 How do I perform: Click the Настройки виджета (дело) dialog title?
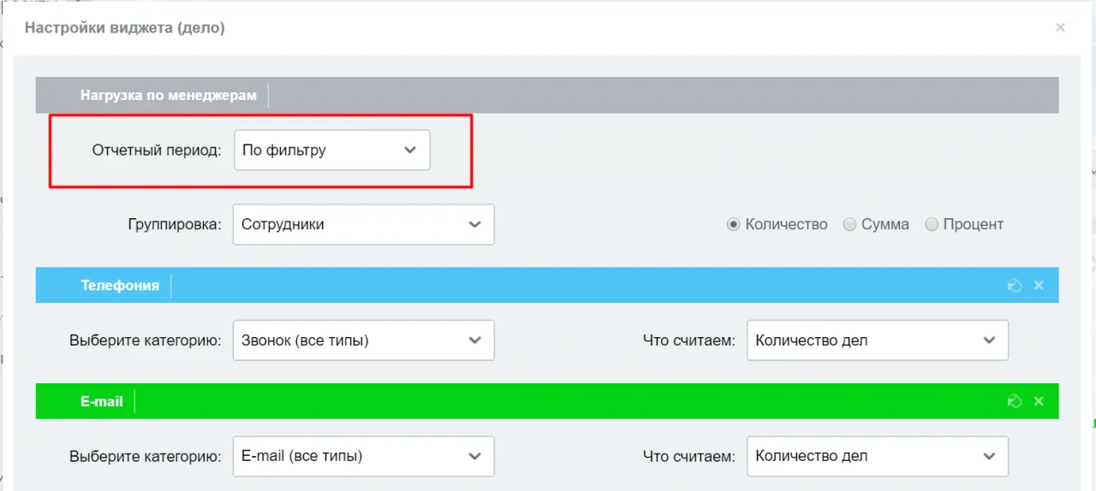125,28
